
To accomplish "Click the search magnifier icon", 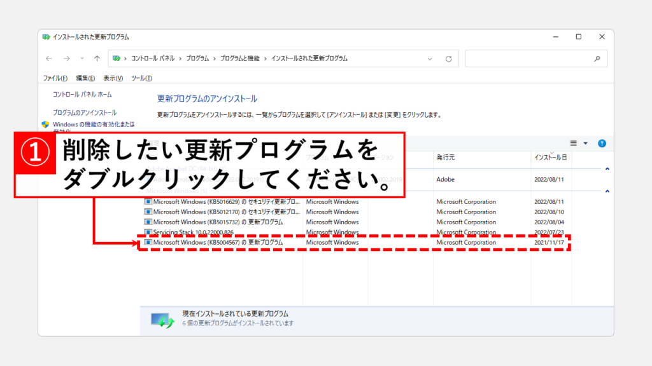I will pos(597,58).
